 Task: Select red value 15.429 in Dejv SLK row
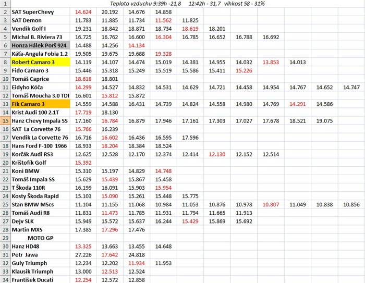(x=190, y=222)
